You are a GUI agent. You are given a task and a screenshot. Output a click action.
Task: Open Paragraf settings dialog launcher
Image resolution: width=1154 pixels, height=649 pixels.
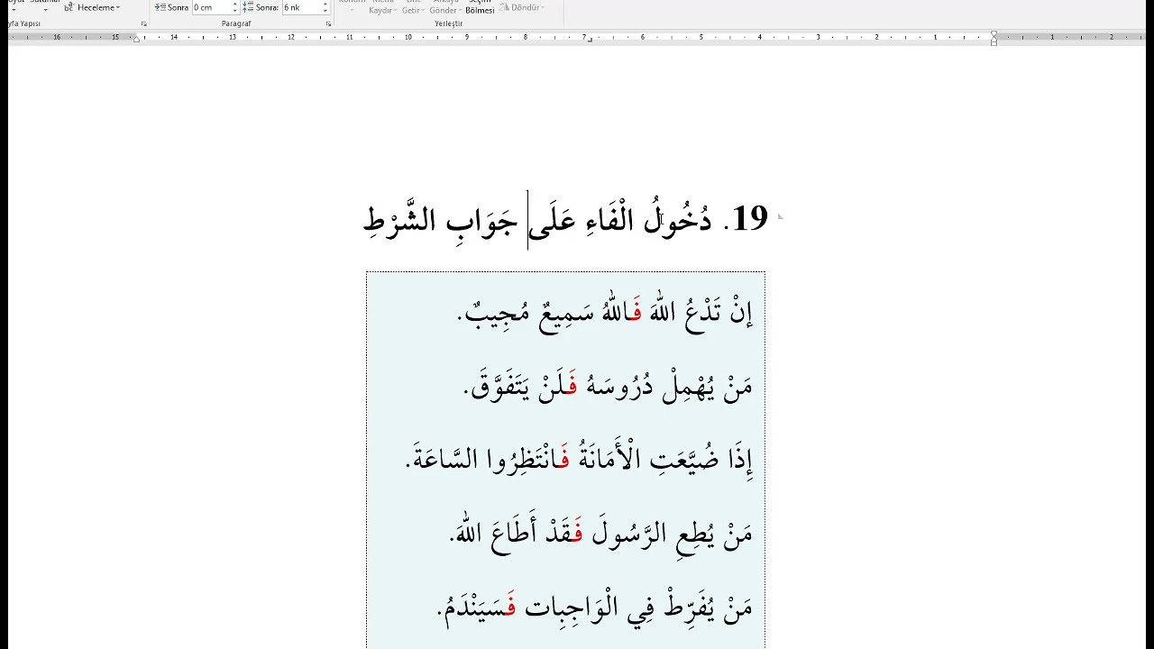tap(328, 23)
